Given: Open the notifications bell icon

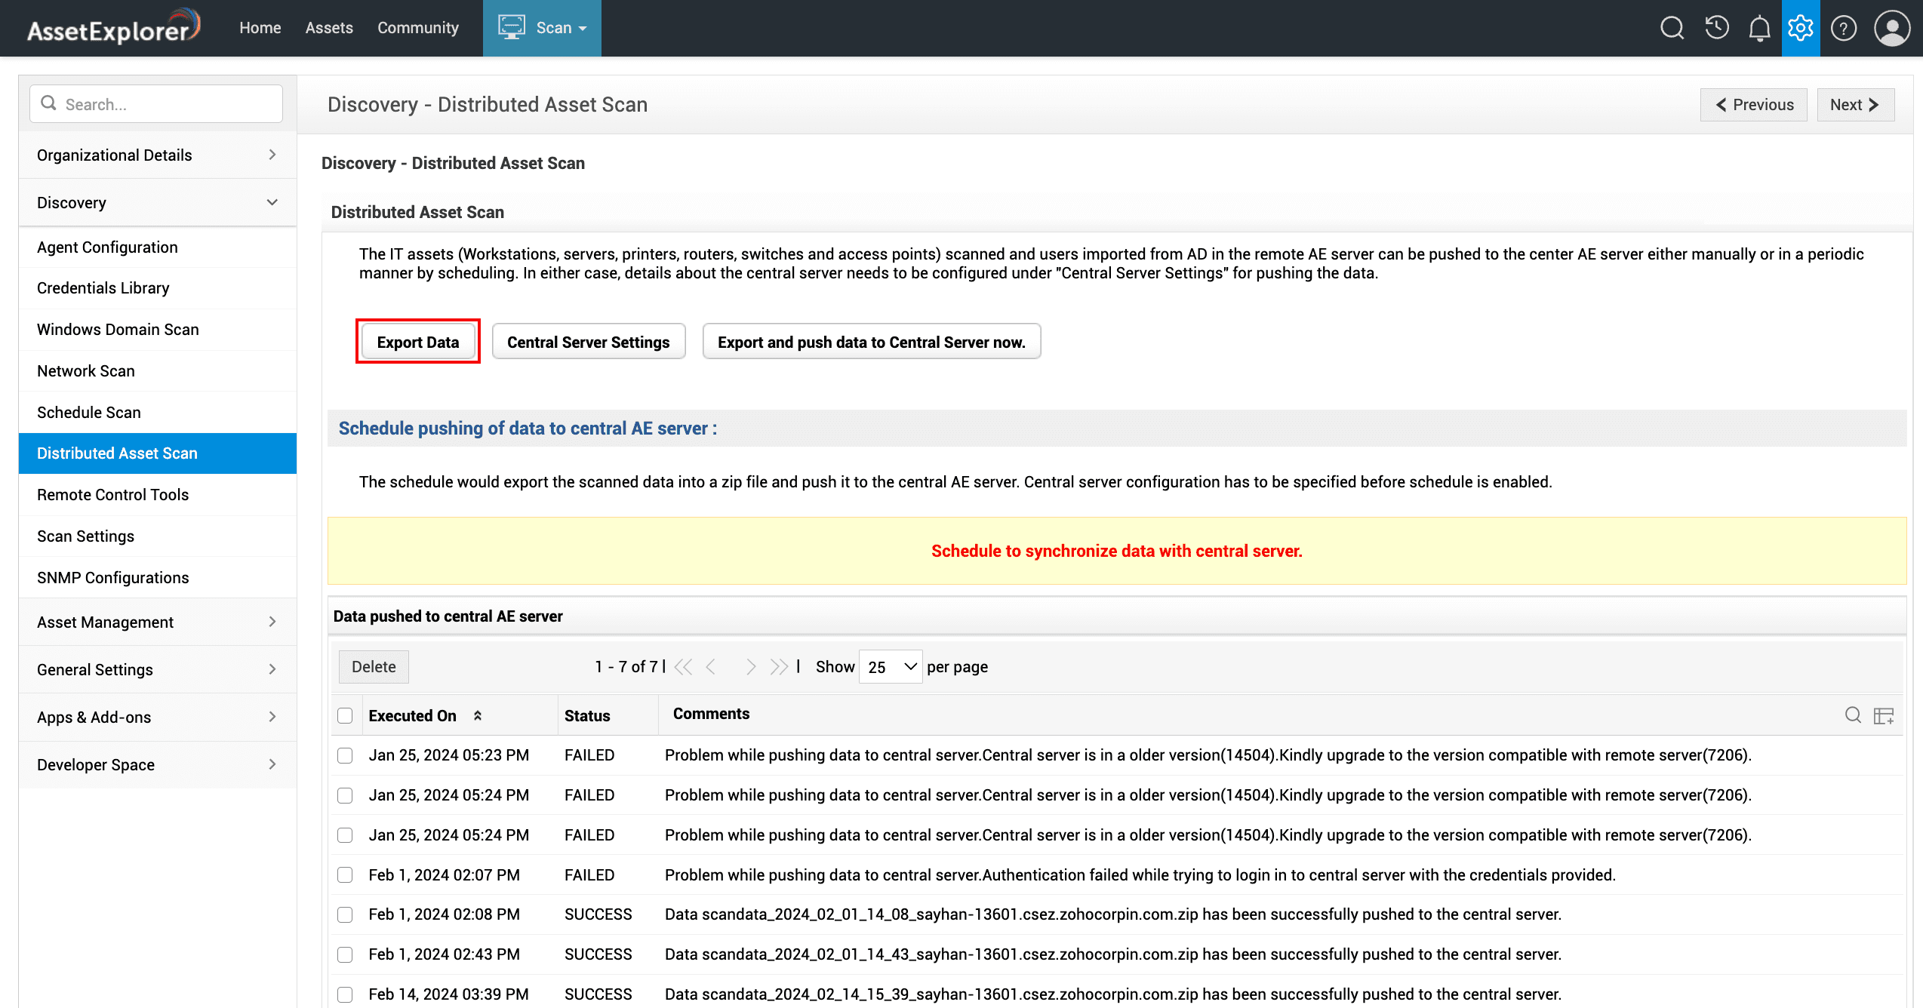Looking at the screenshot, I should [x=1759, y=28].
